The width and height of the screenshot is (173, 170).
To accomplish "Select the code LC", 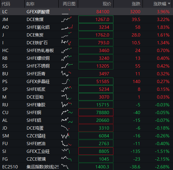I will 5,12.
